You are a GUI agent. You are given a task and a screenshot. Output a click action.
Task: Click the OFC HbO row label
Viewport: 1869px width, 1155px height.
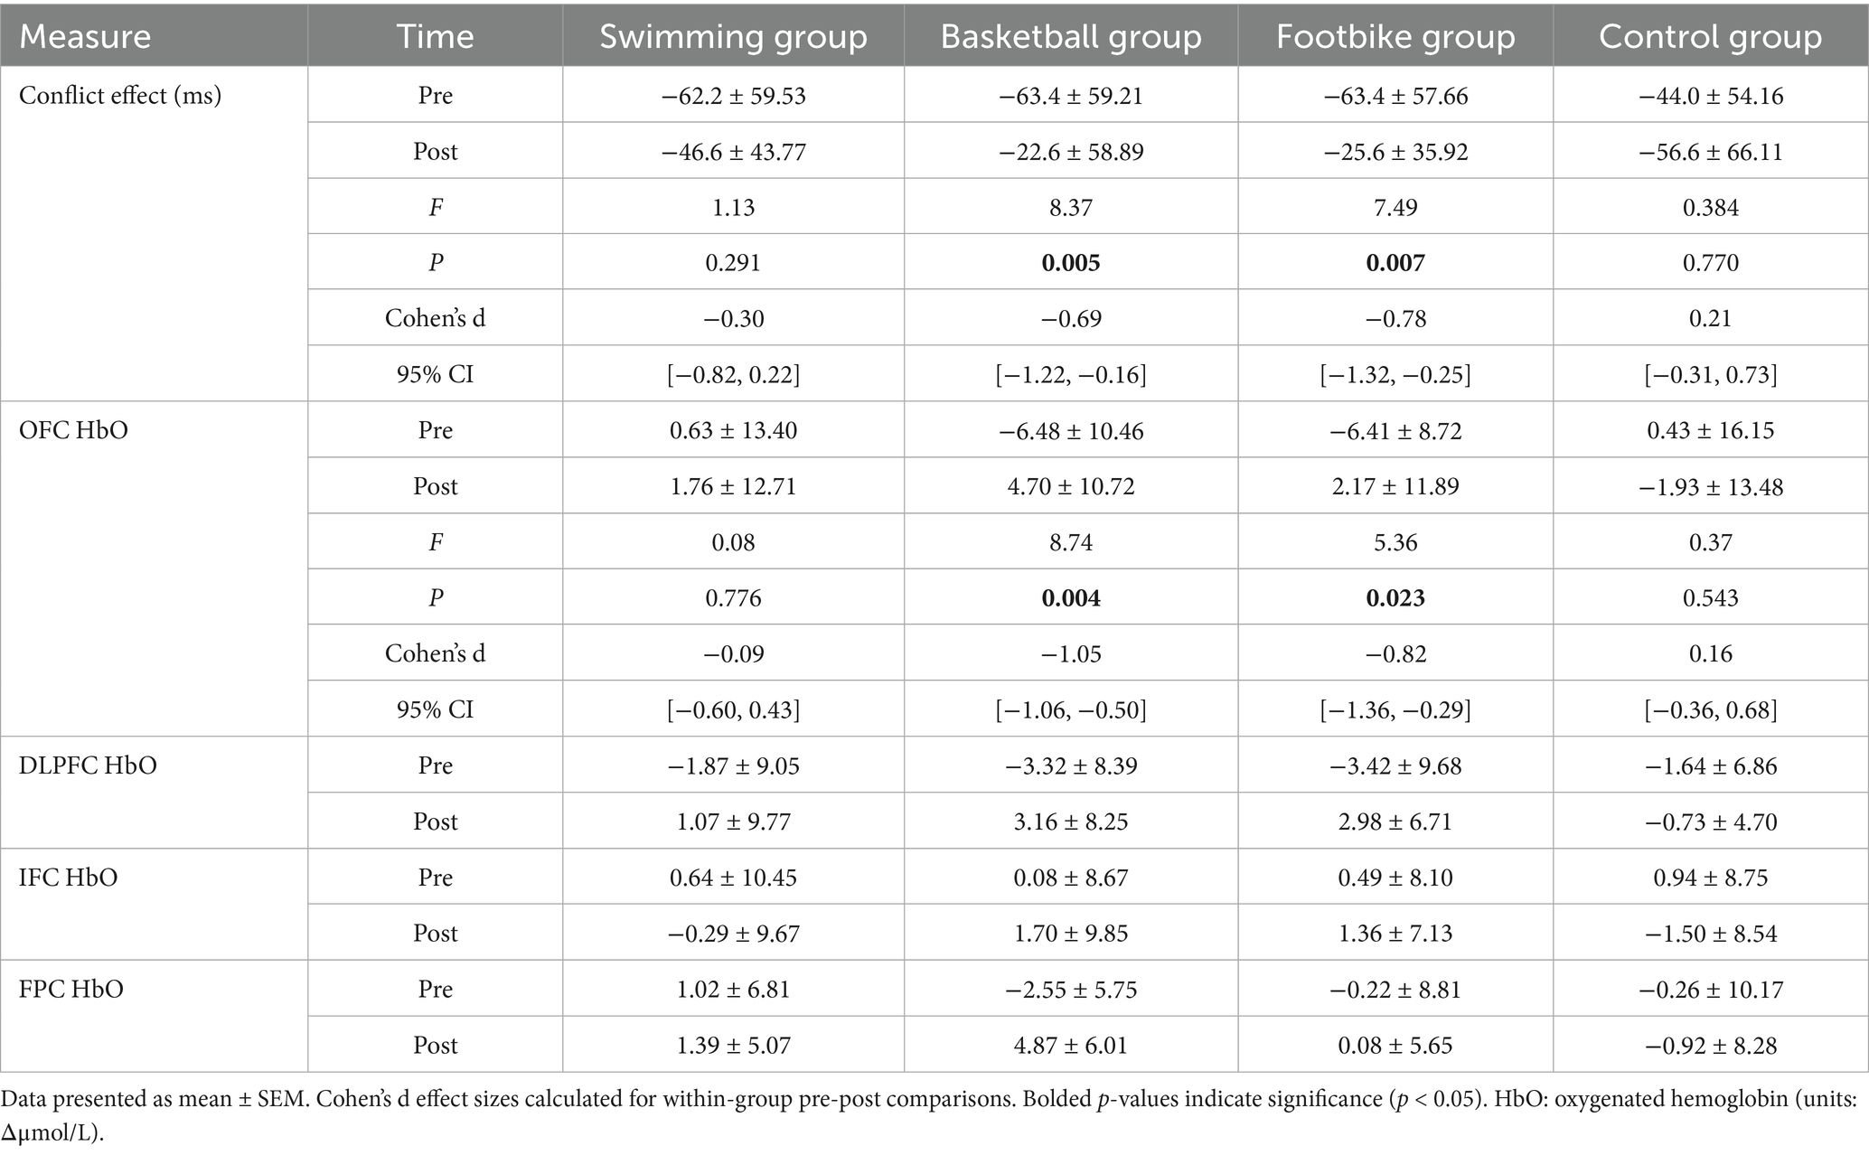73,430
